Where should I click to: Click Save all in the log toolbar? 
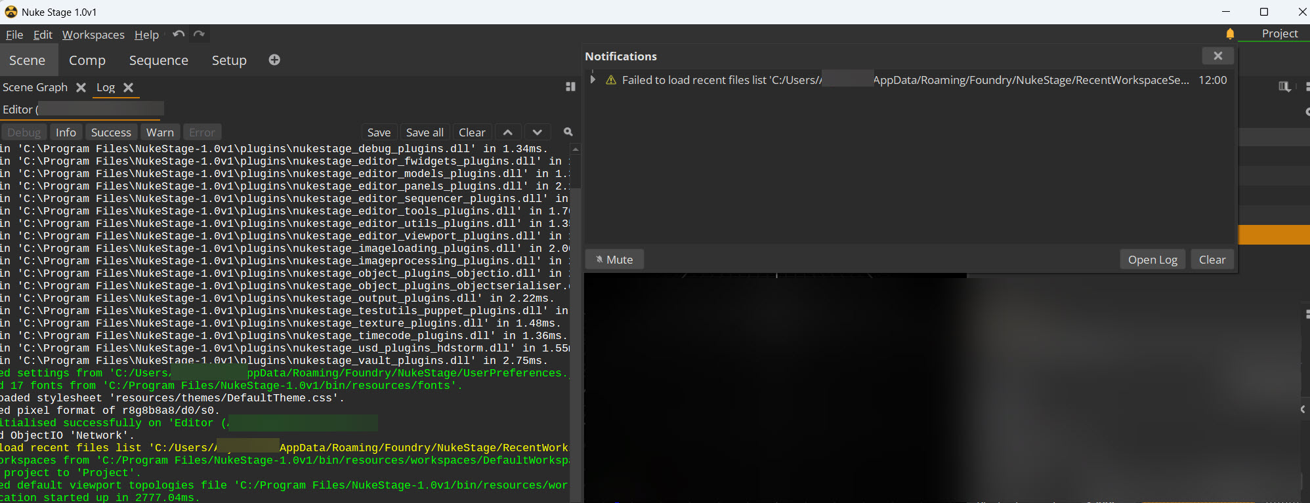coord(425,132)
